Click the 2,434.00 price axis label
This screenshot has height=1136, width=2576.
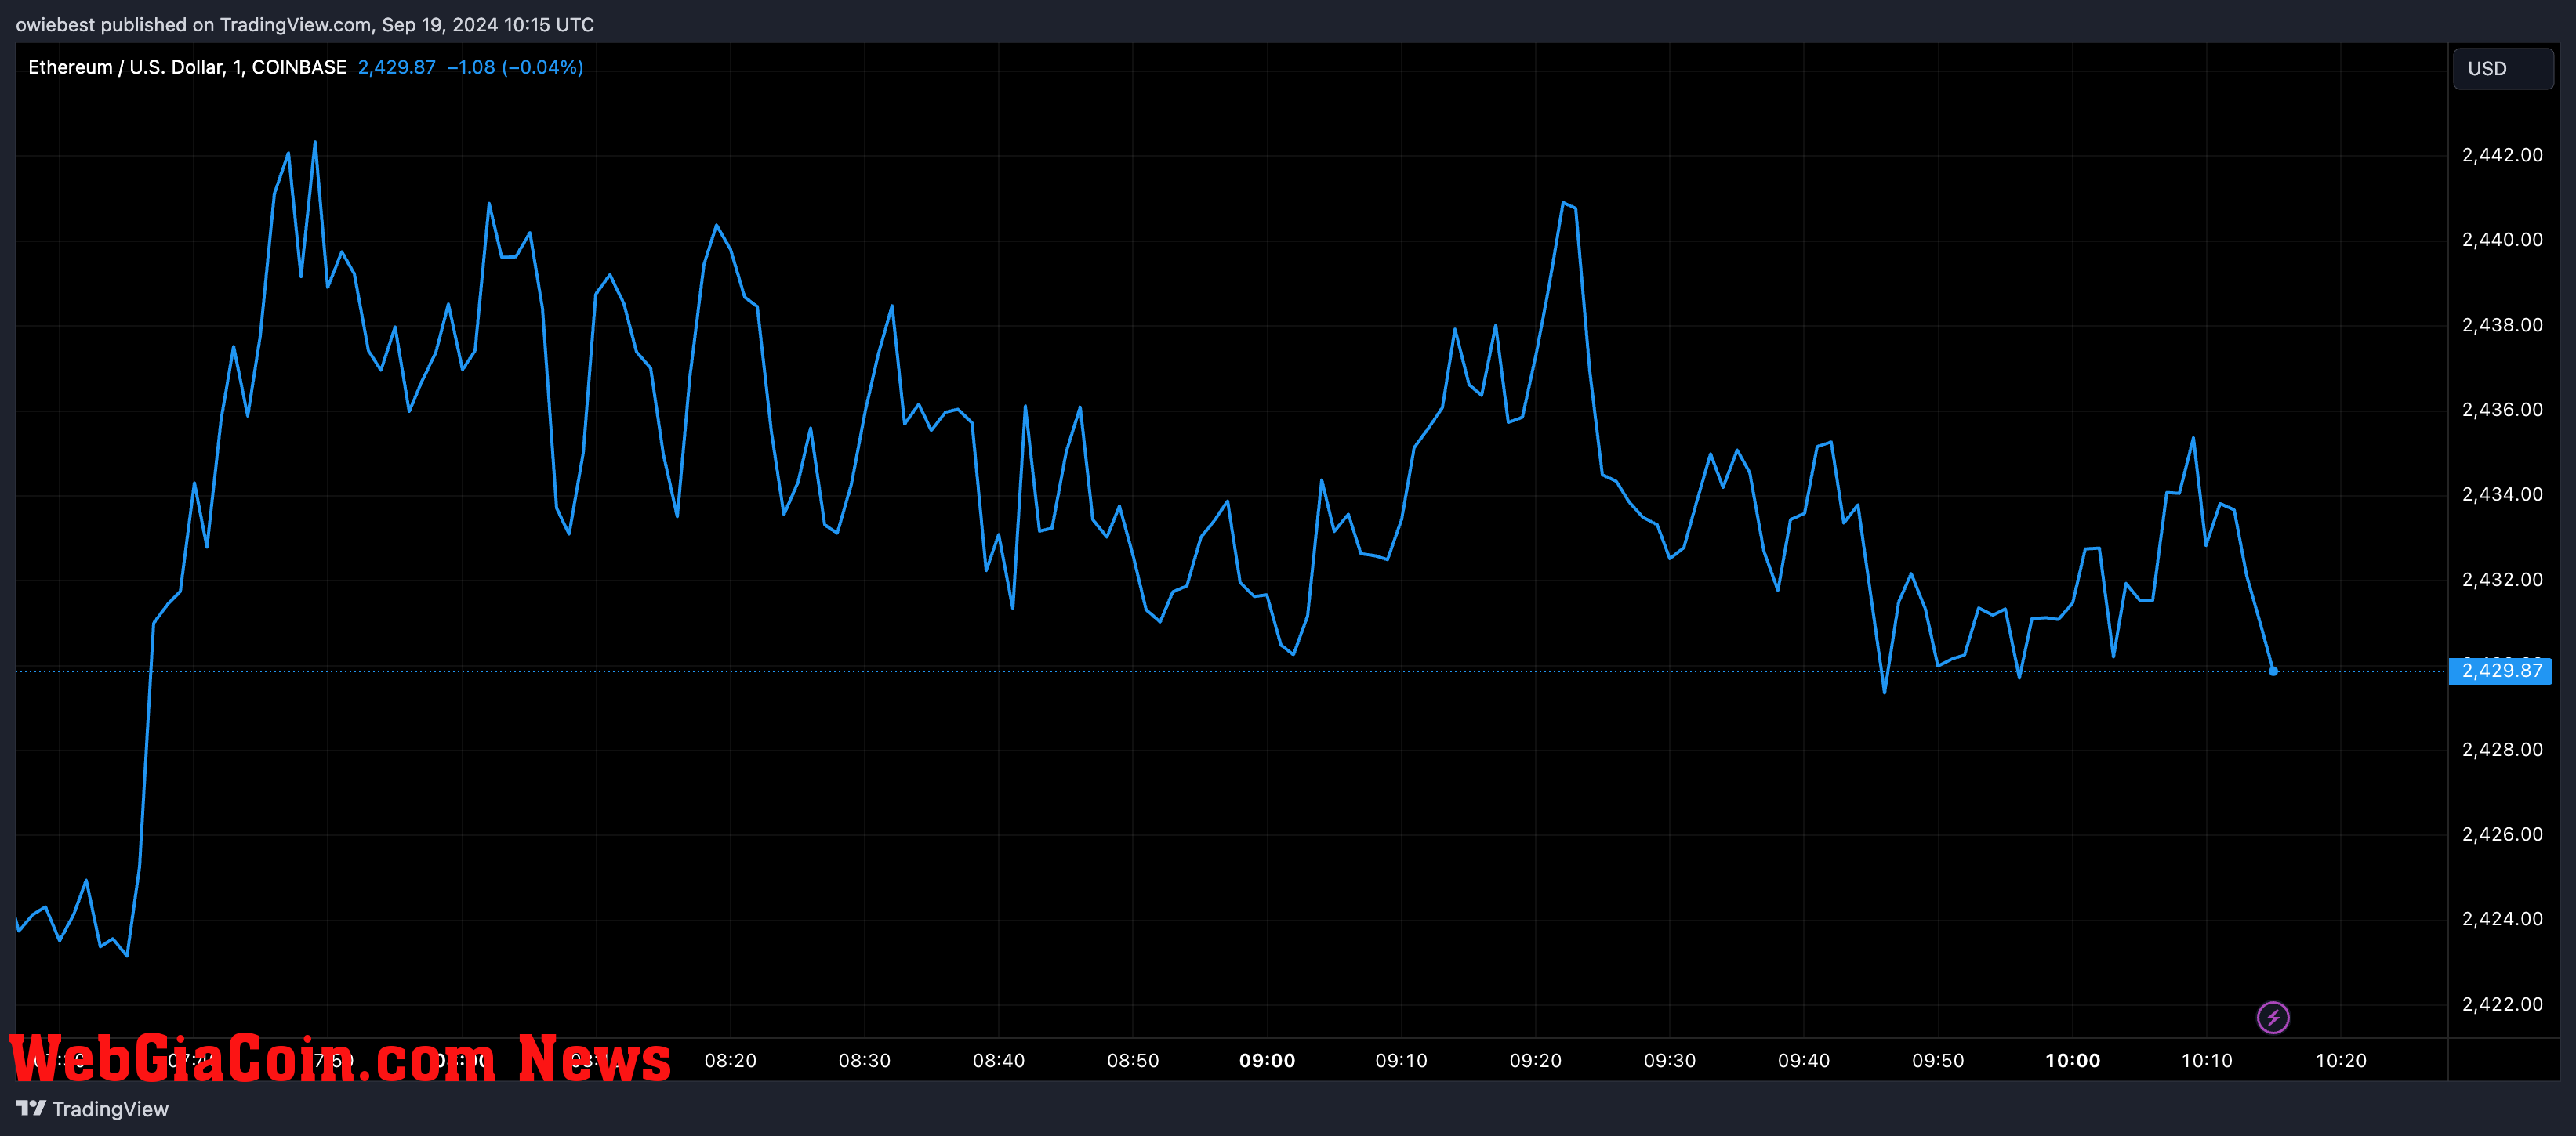pyautogui.click(x=2502, y=494)
